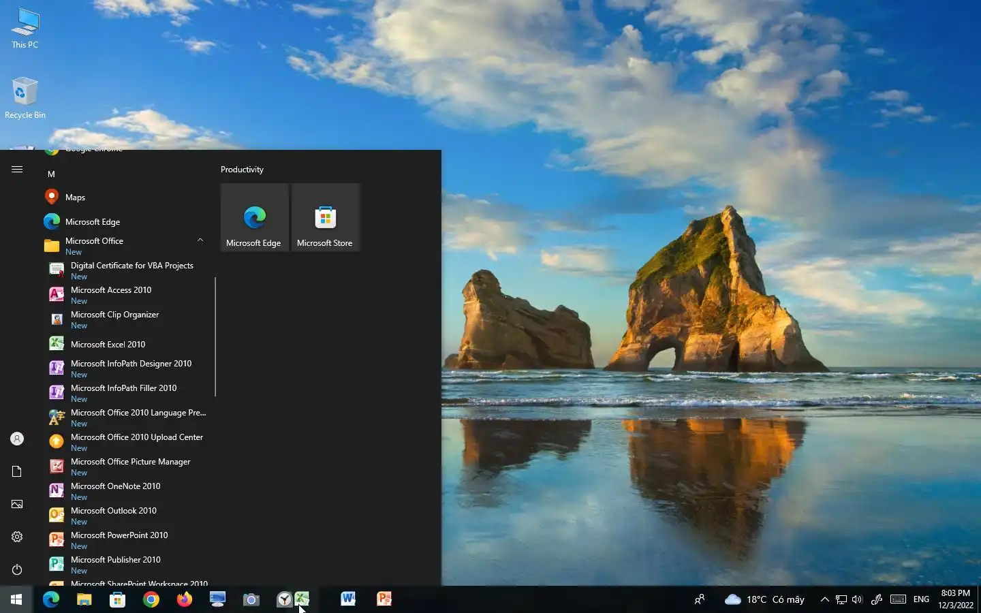The image size is (981, 613).
Task: Open Digital Certificate for VBA Projects
Action: click(125, 271)
